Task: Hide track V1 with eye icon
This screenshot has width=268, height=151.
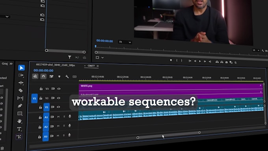Action: click(x=58, y=107)
